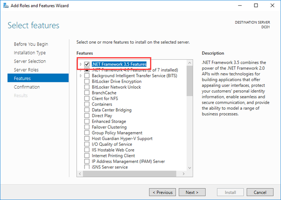The image size is (281, 200).
Task: Tick I/O Quality of Service checkbox
Action: [x=87, y=145]
